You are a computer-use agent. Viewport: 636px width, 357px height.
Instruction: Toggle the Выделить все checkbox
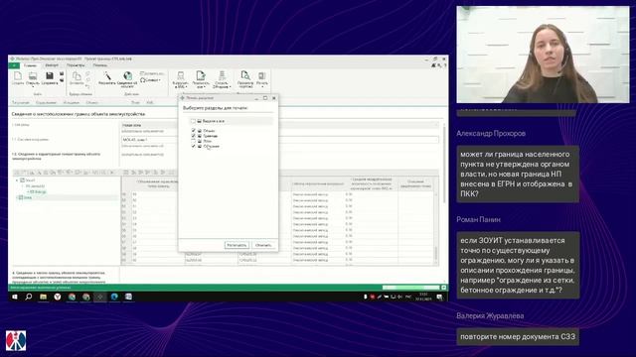(194, 121)
